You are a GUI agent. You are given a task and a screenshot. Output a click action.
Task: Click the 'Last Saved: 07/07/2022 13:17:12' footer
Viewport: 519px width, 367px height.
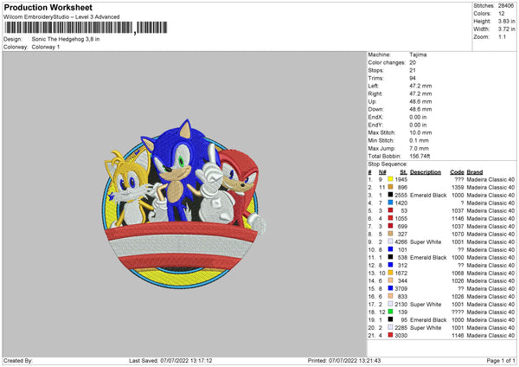pos(170,360)
